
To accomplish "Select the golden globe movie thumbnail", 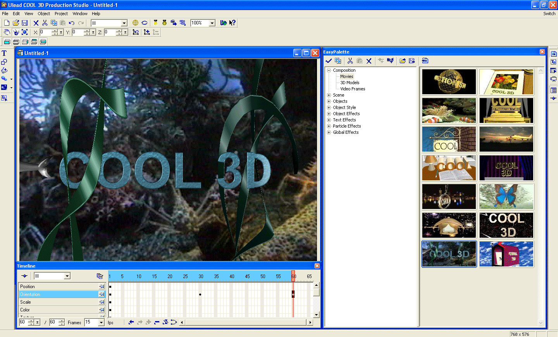I will point(449,82).
